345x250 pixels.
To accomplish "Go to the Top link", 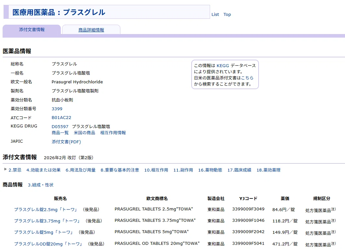I will pos(227,14).
